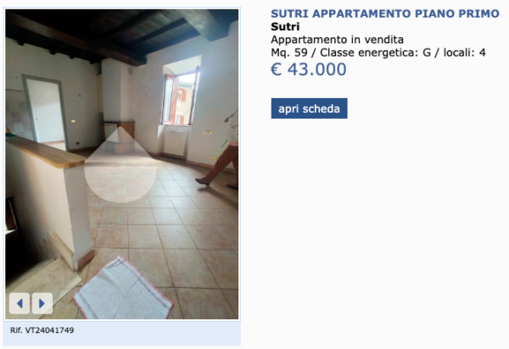Viewport: 509px width, 349px height.
Task: Click the apri scheda button
Action: pos(309,108)
